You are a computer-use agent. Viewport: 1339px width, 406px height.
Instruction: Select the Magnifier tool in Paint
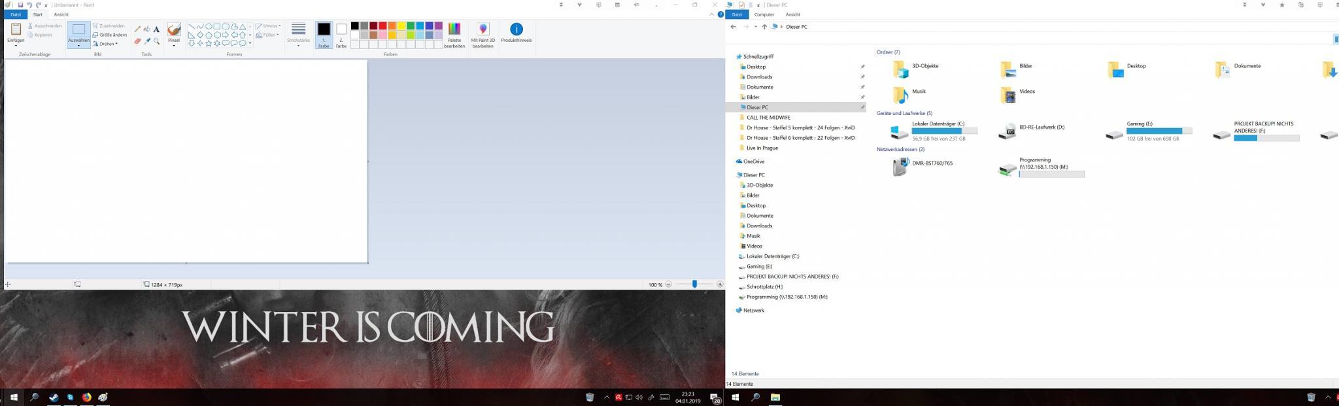(156, 41)
